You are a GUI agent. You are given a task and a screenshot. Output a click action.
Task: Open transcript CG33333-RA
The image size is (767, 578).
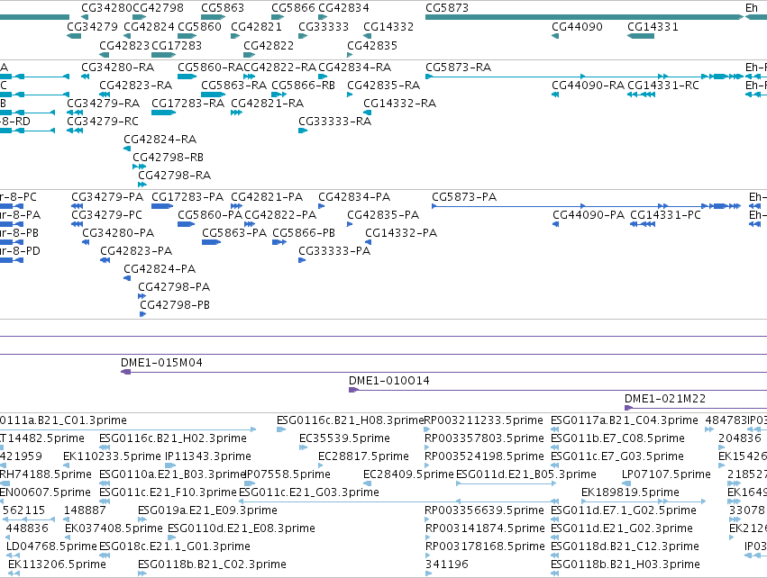pos(335,122)
